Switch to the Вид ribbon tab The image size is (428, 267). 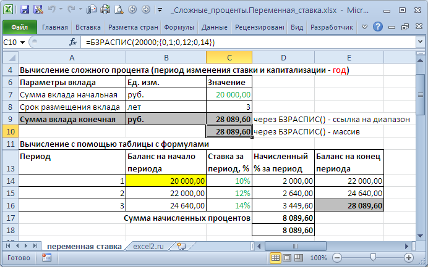[297, 27]
